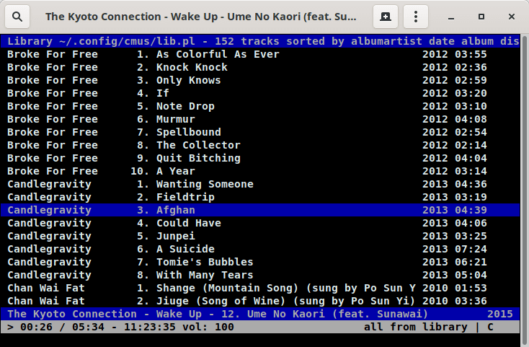This screenshot has height=347, width=529.
Task: Select track 'Could Have'
Action: (x=260, y=223)
